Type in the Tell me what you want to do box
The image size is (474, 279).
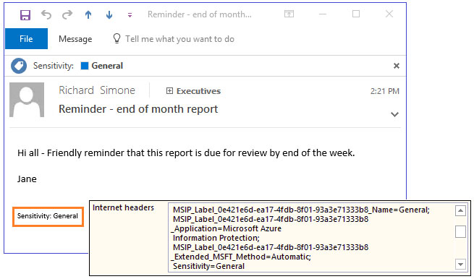tap(179, 39)
